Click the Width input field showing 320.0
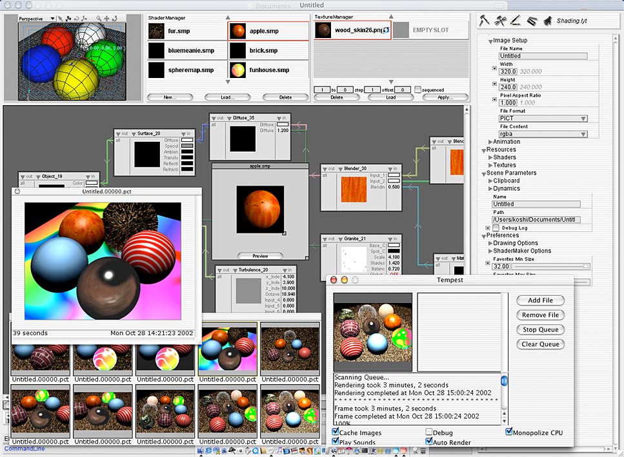The width and height of the screenshot is (624, 457). pyautogui.click(x=508, y=72)
